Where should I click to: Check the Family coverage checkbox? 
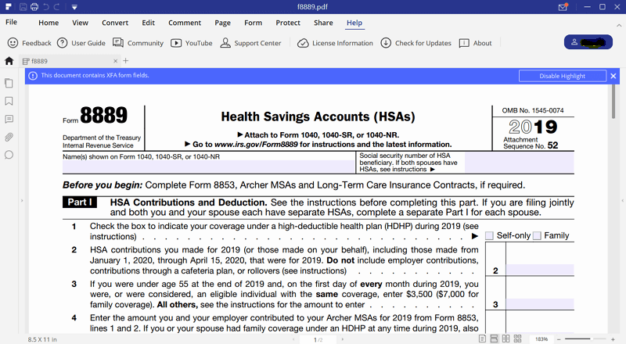[537, 235]
